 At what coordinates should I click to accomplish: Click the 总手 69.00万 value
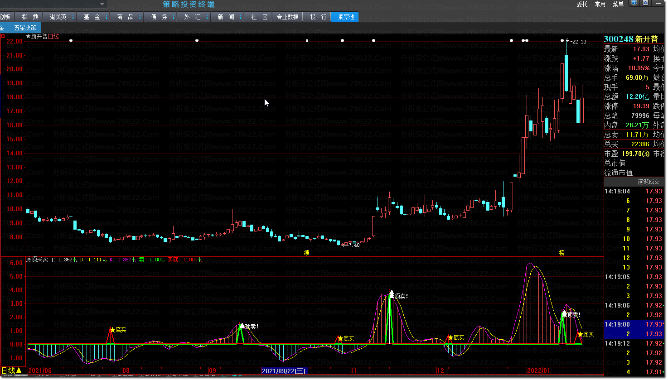[637, 77]
